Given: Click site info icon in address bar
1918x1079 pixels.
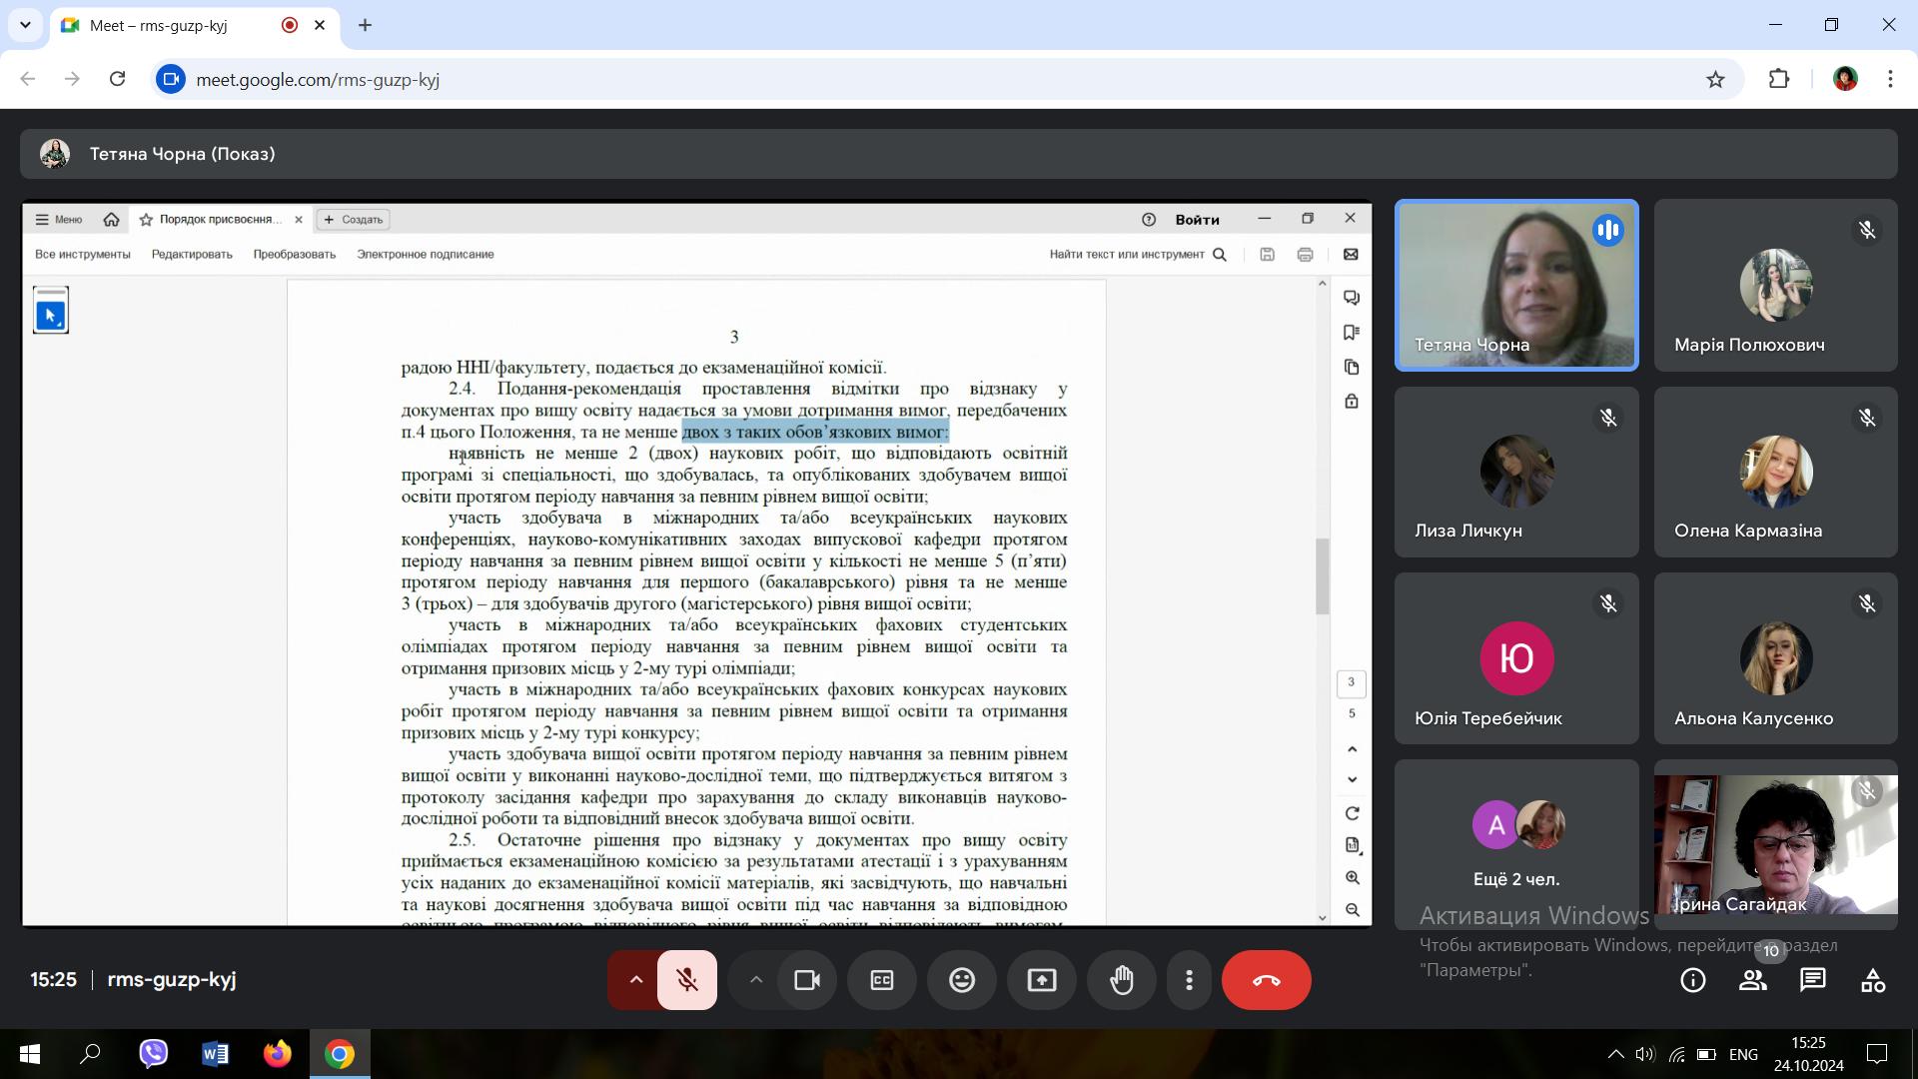Looking at the screenshot, I should [171, 79].
